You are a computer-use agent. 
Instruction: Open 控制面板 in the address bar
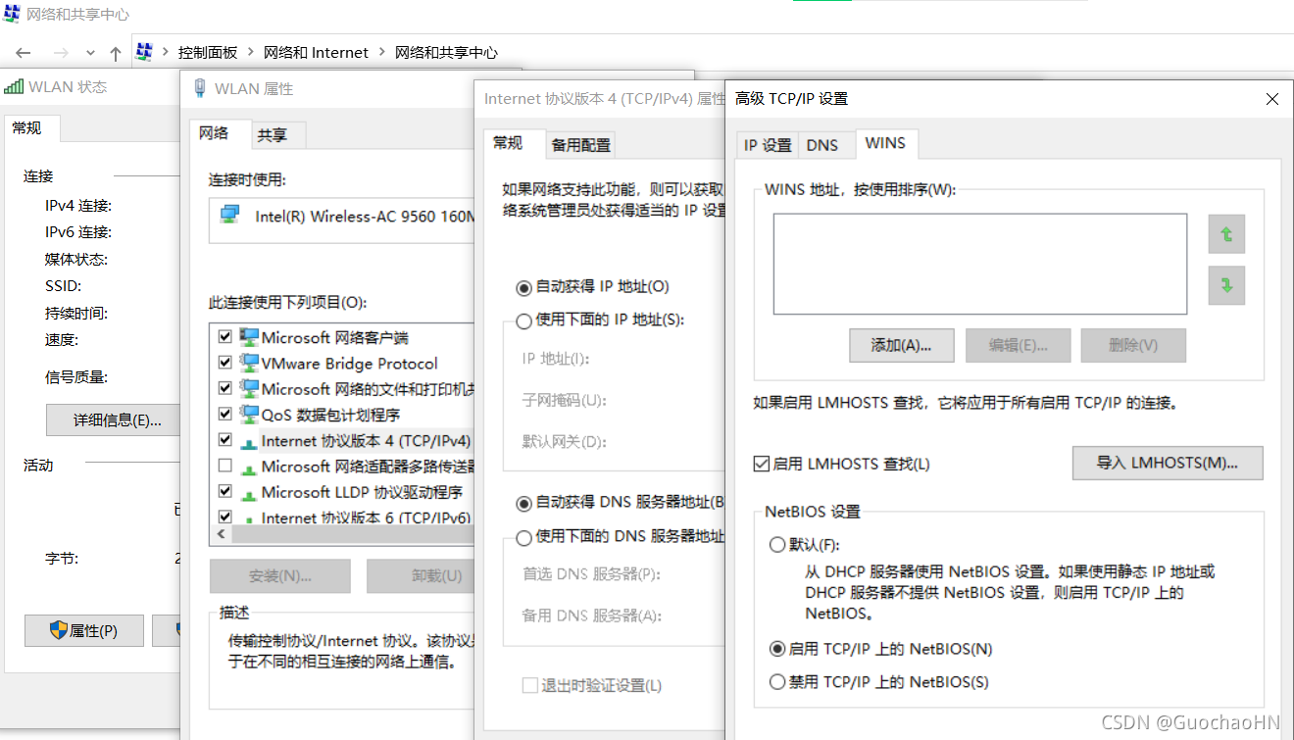(x=208, y=53)
